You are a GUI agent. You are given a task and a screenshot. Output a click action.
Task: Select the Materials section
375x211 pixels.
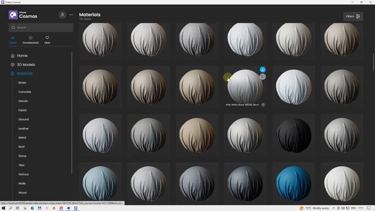pos(25,73)
